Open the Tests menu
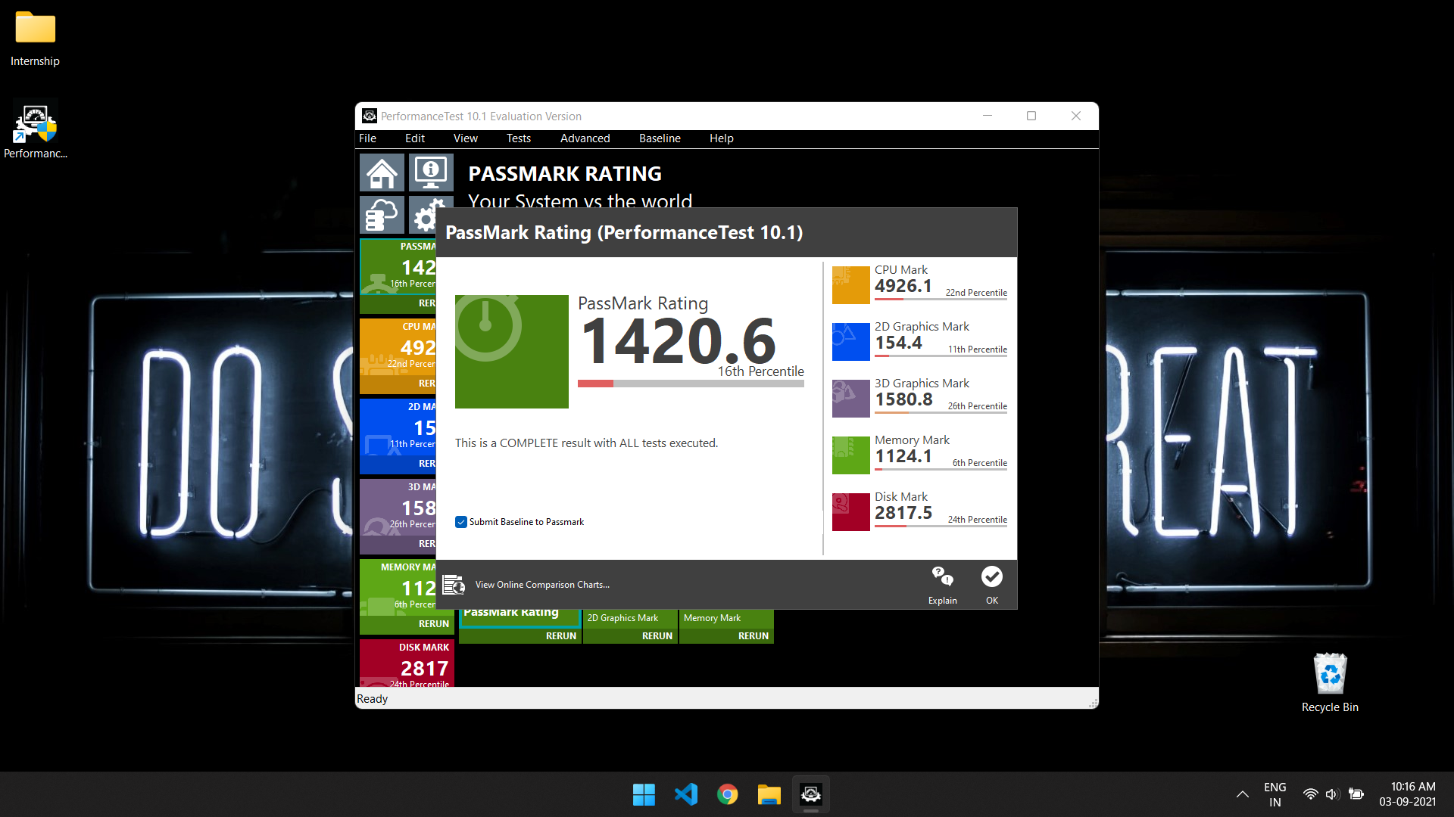This screenshot has height=817, width=1454. click(x=518, y=138)
